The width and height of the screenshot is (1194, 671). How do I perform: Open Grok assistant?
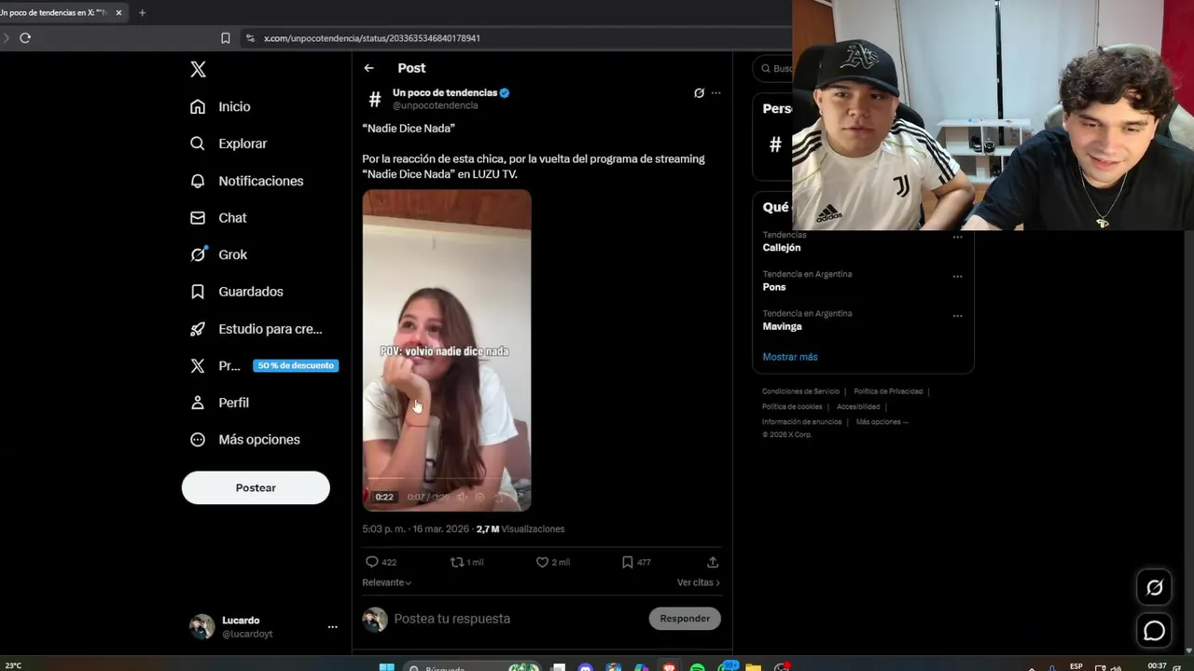point(218,254)
